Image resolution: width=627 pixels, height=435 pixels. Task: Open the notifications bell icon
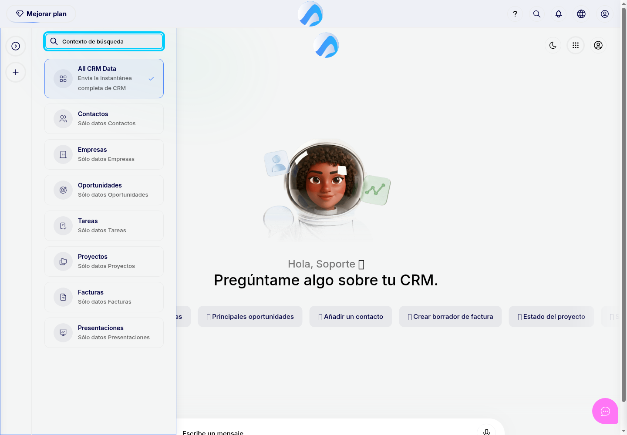(x=559, y=14)
